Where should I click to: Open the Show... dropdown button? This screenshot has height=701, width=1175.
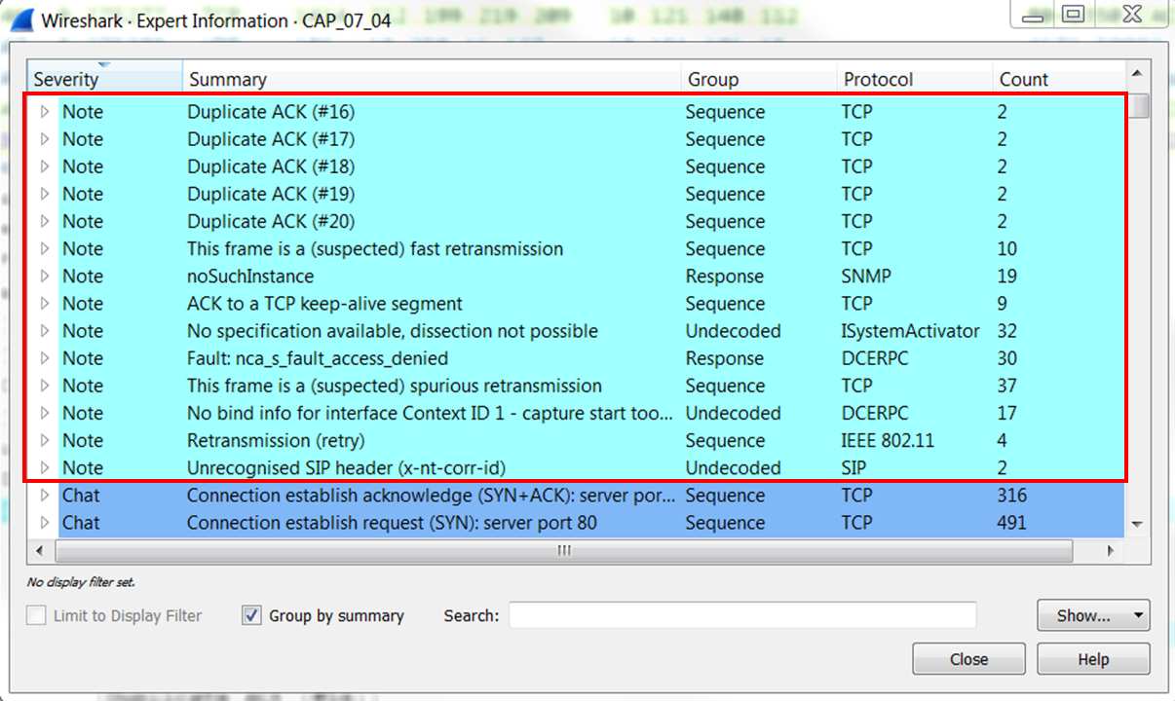(1093, 615)
